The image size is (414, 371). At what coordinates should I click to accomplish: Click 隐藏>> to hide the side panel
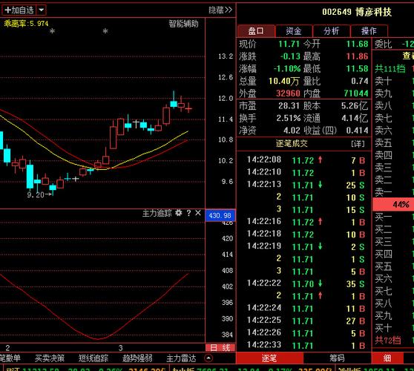(220, 10)
